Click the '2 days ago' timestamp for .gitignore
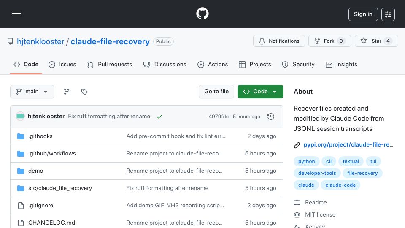This screenshot has width=405, height=228. (x=262, y=206)
